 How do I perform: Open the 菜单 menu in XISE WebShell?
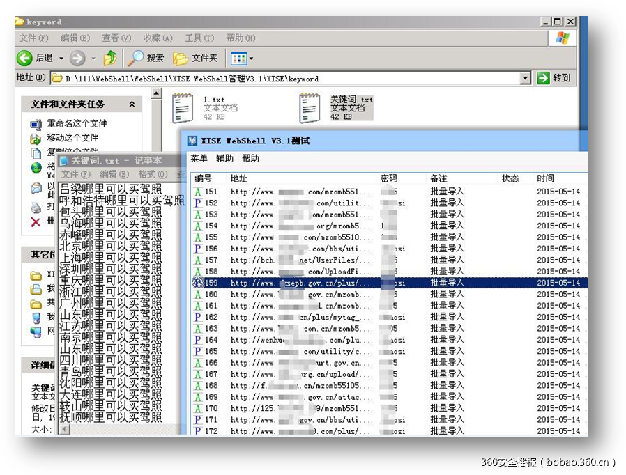tap(198, 158)
